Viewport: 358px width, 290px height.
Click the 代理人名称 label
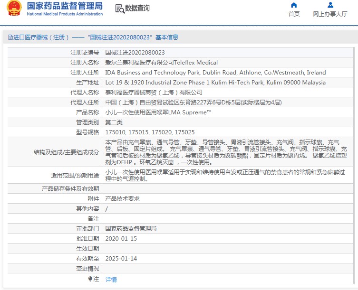(85, 93)
